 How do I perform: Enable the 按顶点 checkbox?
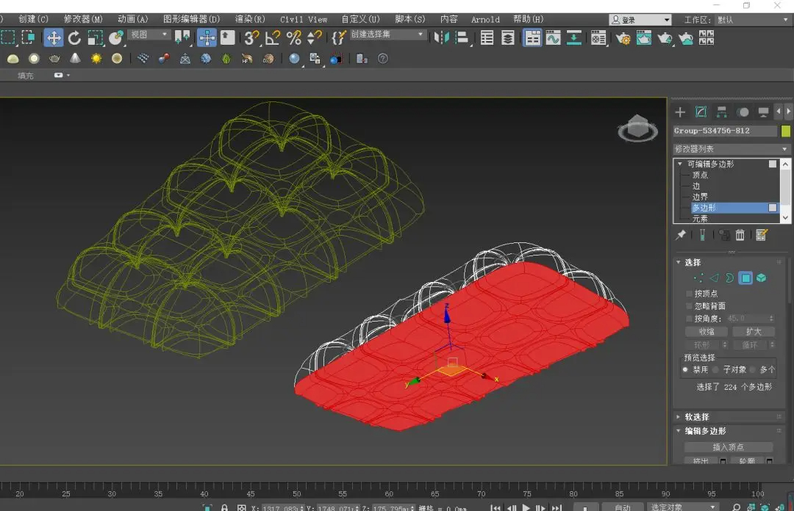(689, 294)
